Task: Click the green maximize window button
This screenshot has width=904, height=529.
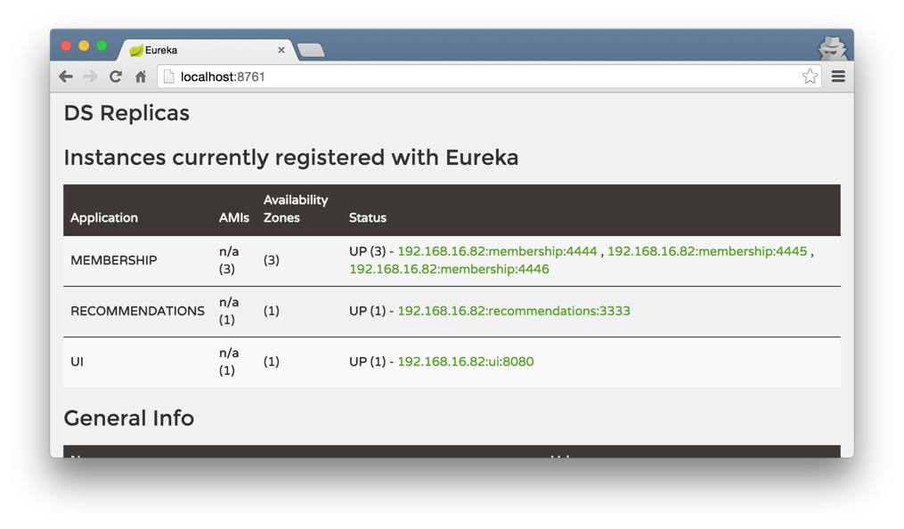Action: 102,45
